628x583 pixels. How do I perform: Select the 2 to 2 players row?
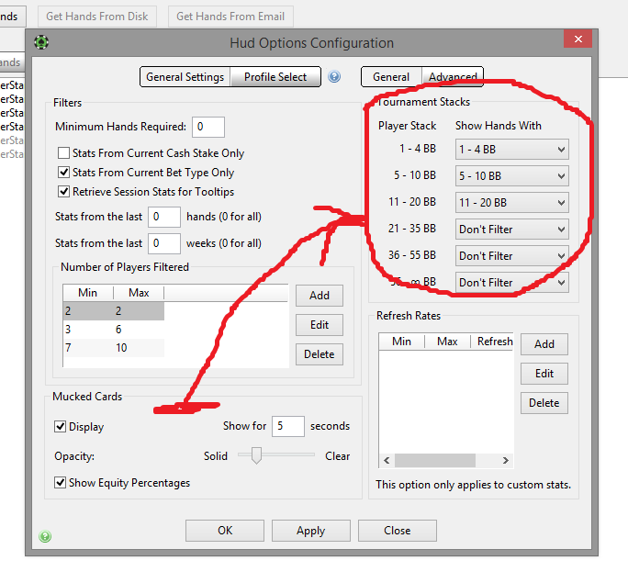(x=114, y=311)
